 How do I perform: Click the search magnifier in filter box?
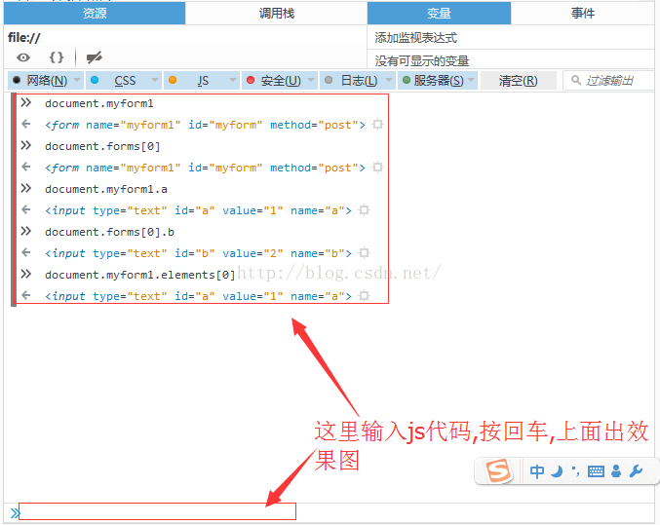576,80
